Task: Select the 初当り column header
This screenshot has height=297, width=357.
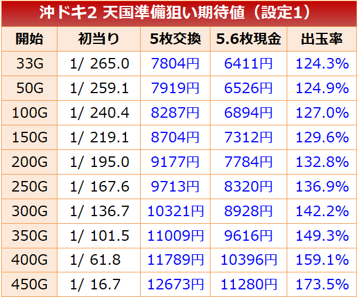Action: point(99,39)
